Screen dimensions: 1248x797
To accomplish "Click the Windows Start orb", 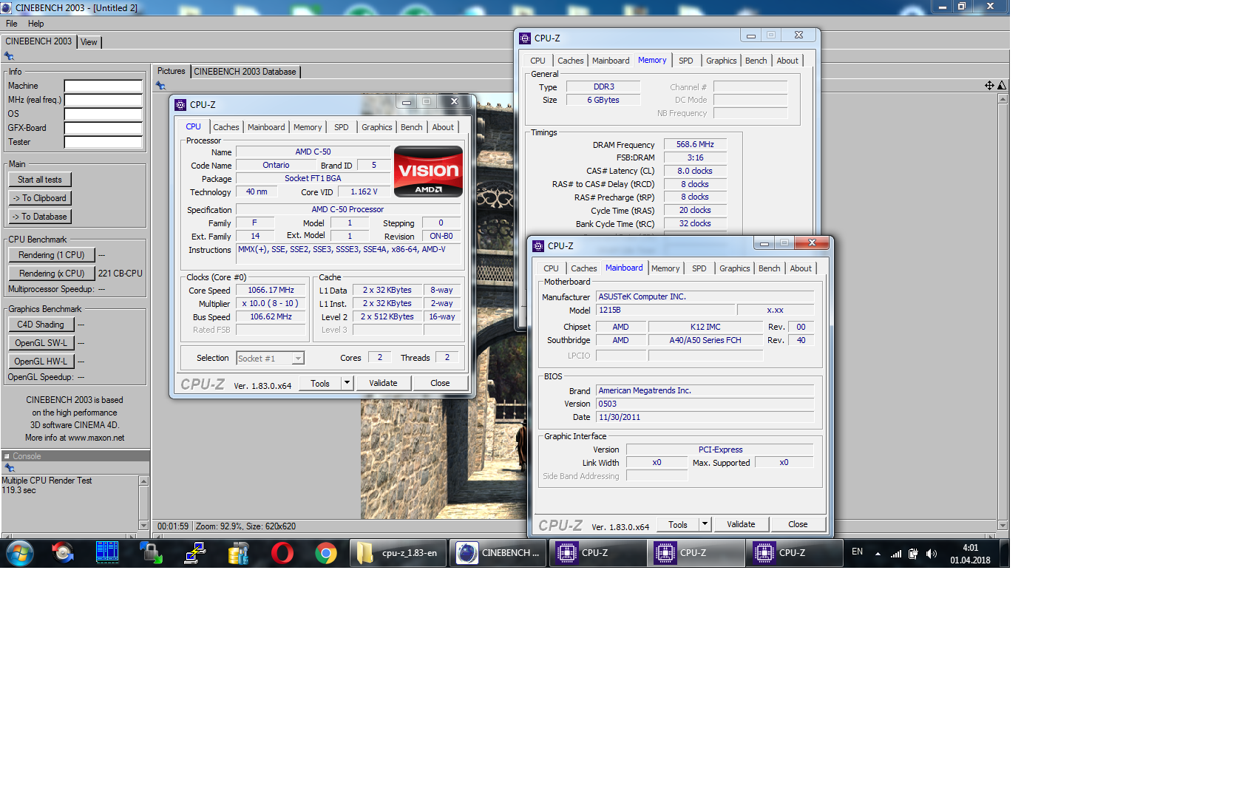I will pyautogui.click(x=20, y=553).
